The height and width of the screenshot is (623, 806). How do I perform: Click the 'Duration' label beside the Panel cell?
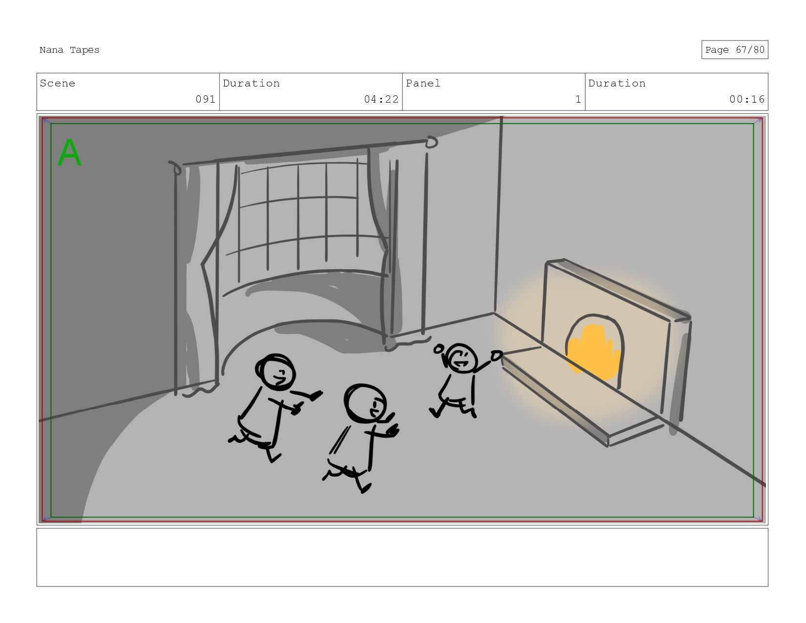(617, 83)
